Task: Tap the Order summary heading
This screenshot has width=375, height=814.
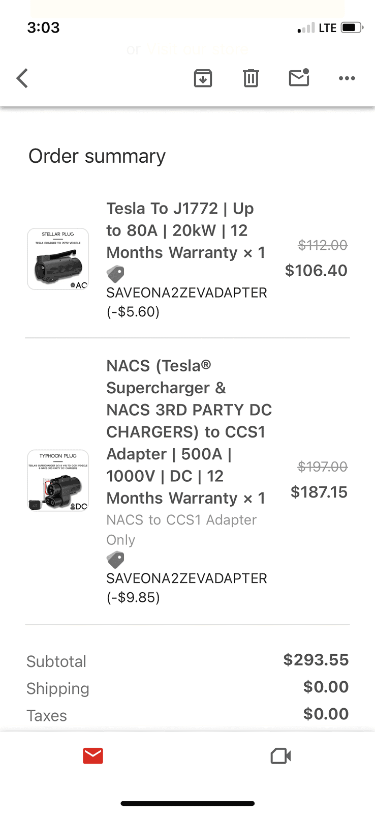Action: [97, 156]
